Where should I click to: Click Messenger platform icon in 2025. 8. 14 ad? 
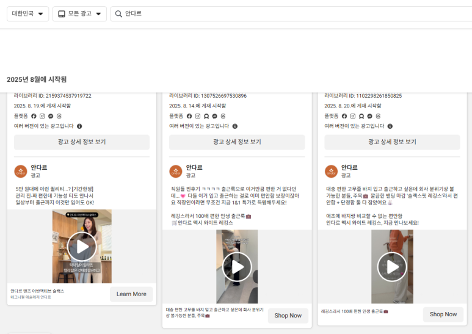(214, 116)
